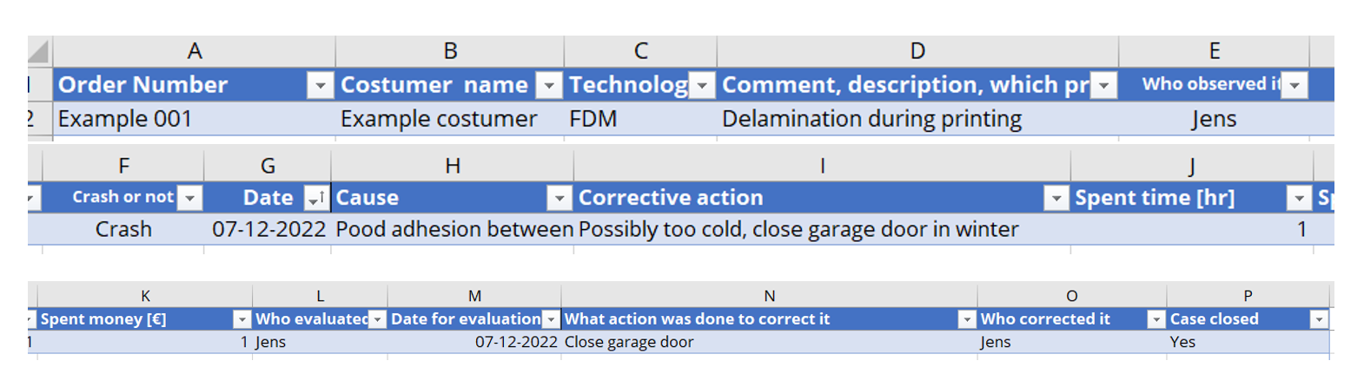1364x387 pixels.
Task: Open the Spent money [€] filter arrow
Action: pyautogui.click(x=242, y=319)
